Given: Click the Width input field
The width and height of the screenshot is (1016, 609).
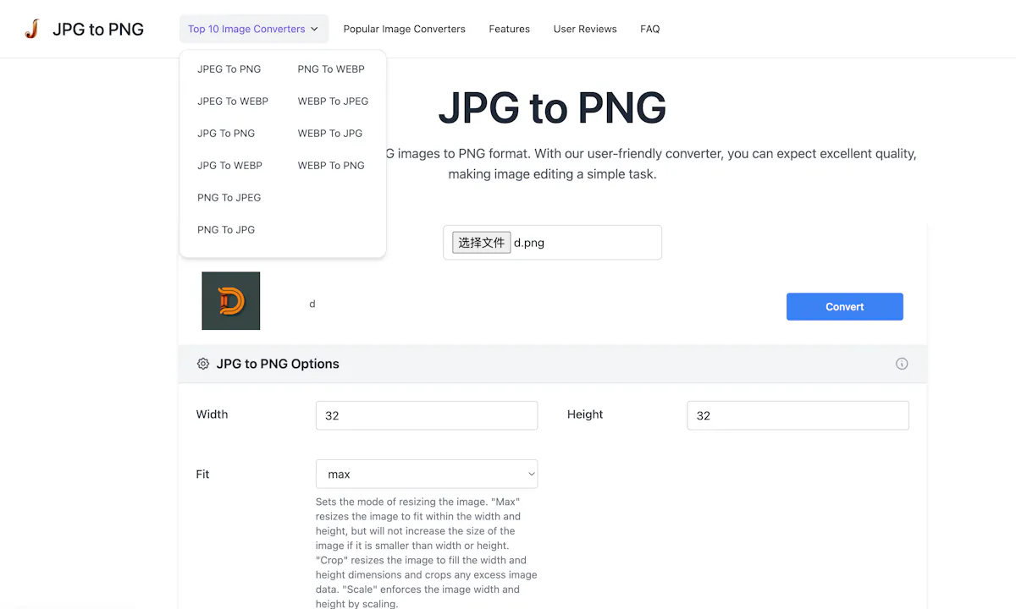Looking at the screenshot, I should [427, 415].
